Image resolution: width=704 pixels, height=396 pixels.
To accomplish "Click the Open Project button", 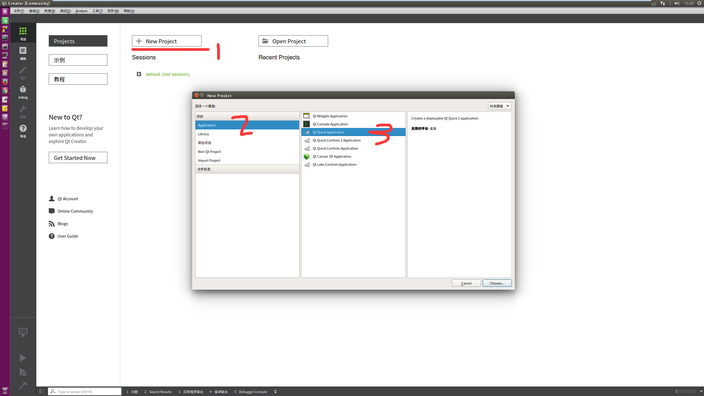I will coord(293,41).
